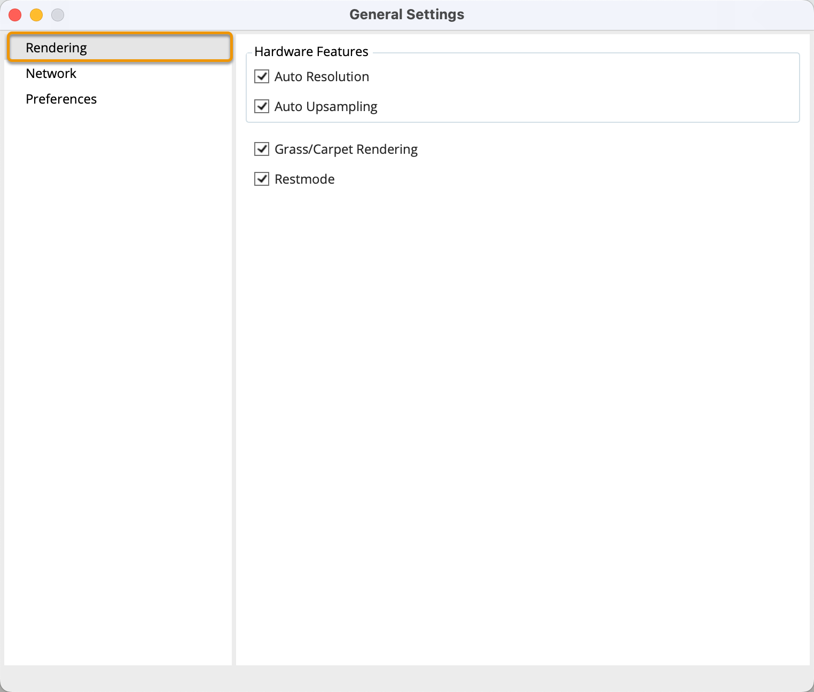The width and height of the screenshot is (814, 692).
Task: Click the Restmode label text
Action: coord(304,179)
